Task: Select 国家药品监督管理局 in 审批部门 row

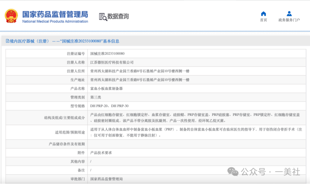Action: tap(106, 179)
